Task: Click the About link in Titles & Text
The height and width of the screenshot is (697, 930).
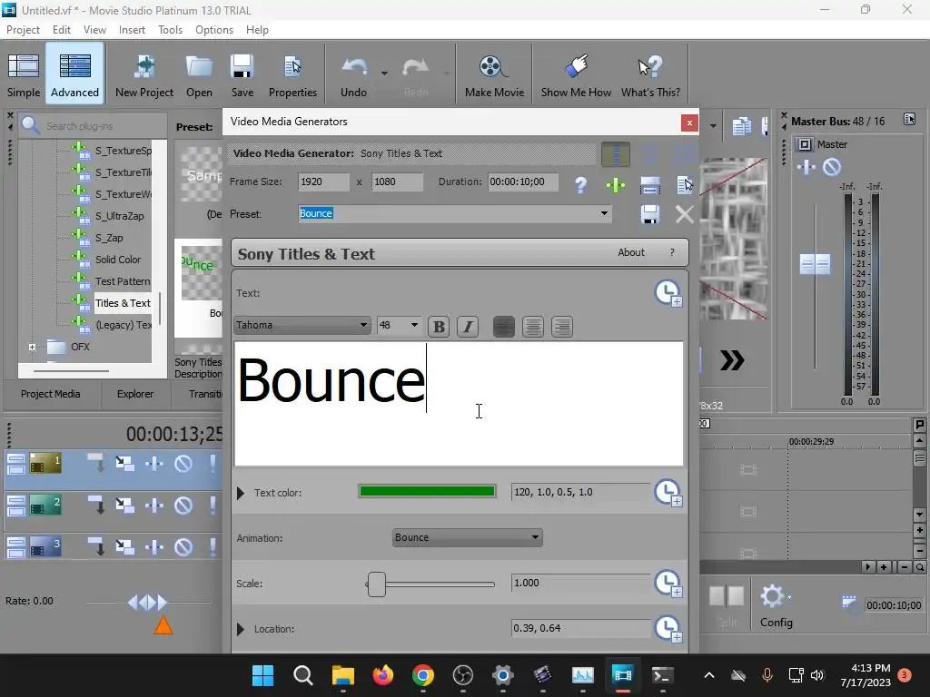Action: pos(631,252)
